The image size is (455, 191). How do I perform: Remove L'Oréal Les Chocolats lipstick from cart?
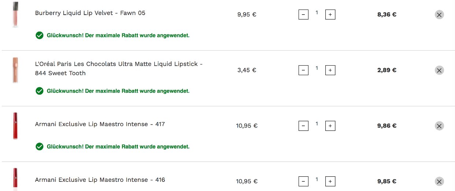click(439, 70)
